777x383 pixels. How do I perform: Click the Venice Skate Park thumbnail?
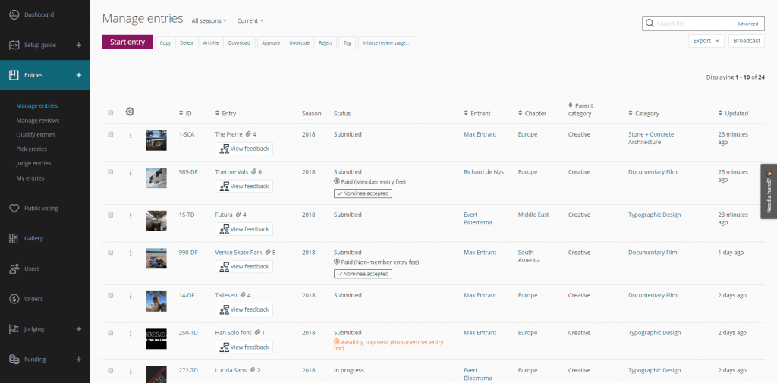(156, 259)
